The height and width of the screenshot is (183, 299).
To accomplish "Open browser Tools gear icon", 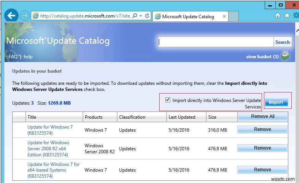I will (x=296, y=16).
